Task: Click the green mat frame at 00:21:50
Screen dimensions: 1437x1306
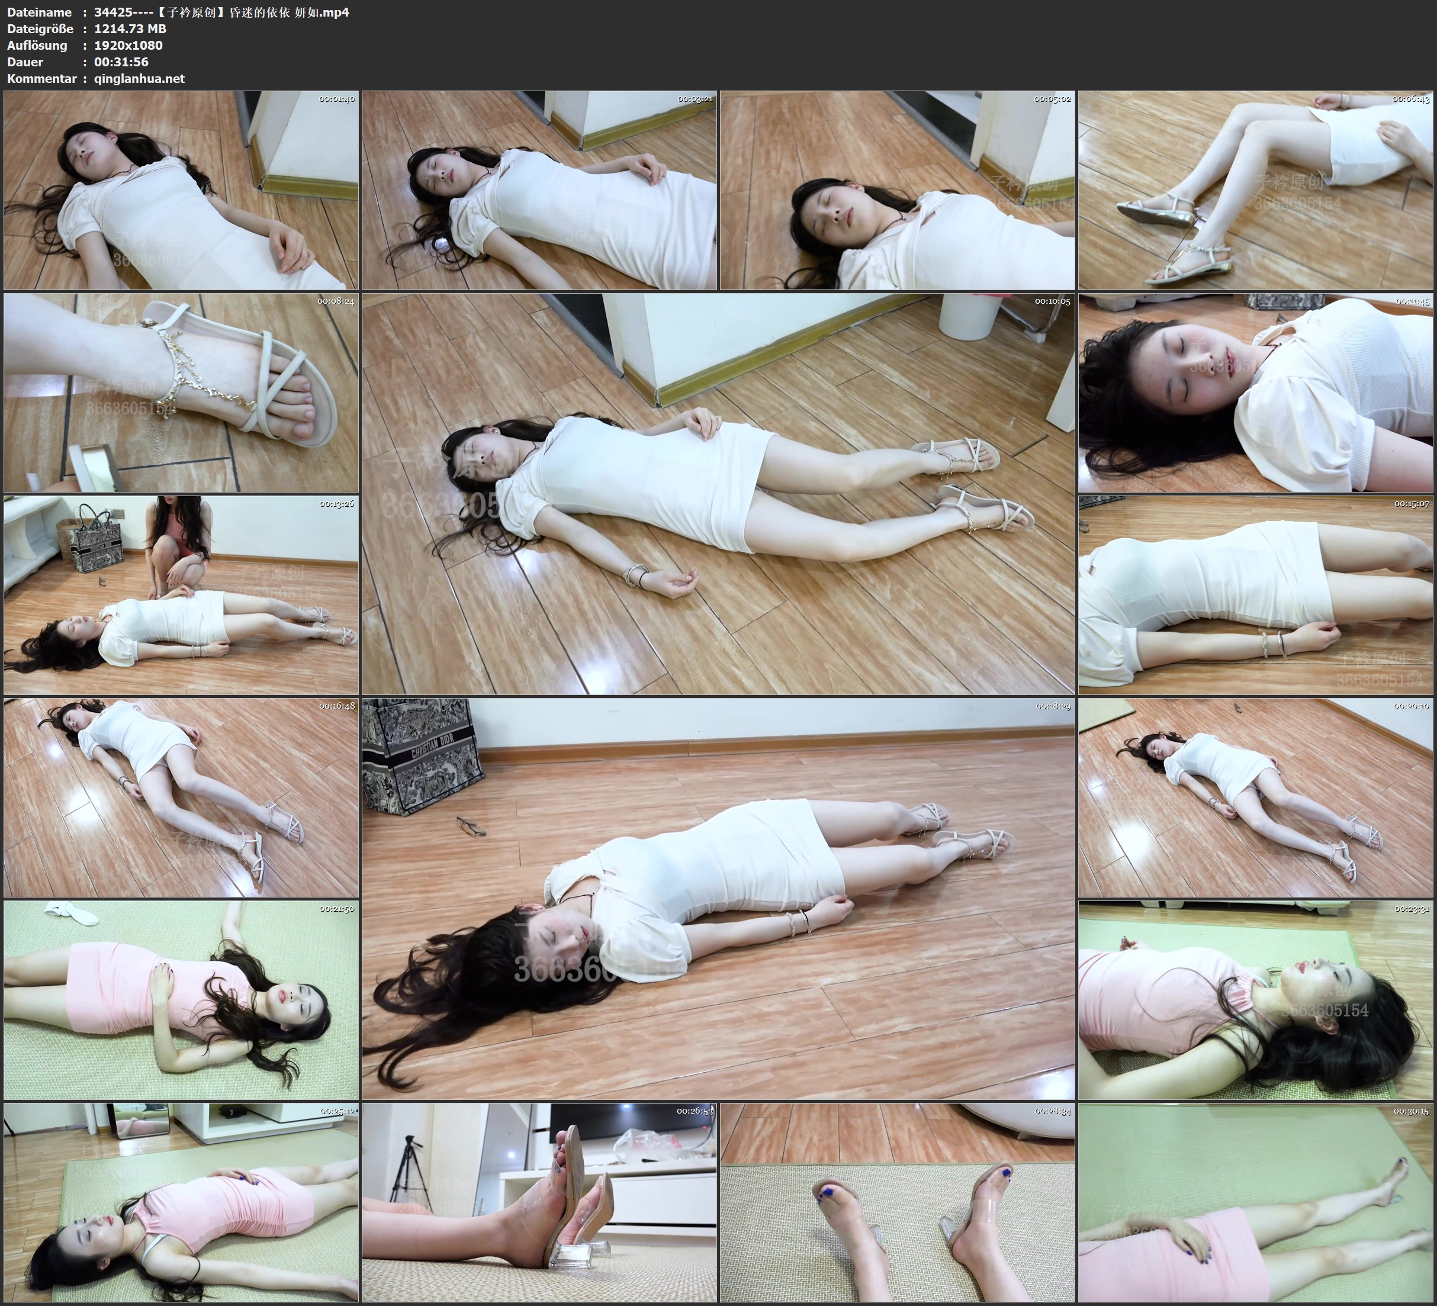Action: point(181,1000)
